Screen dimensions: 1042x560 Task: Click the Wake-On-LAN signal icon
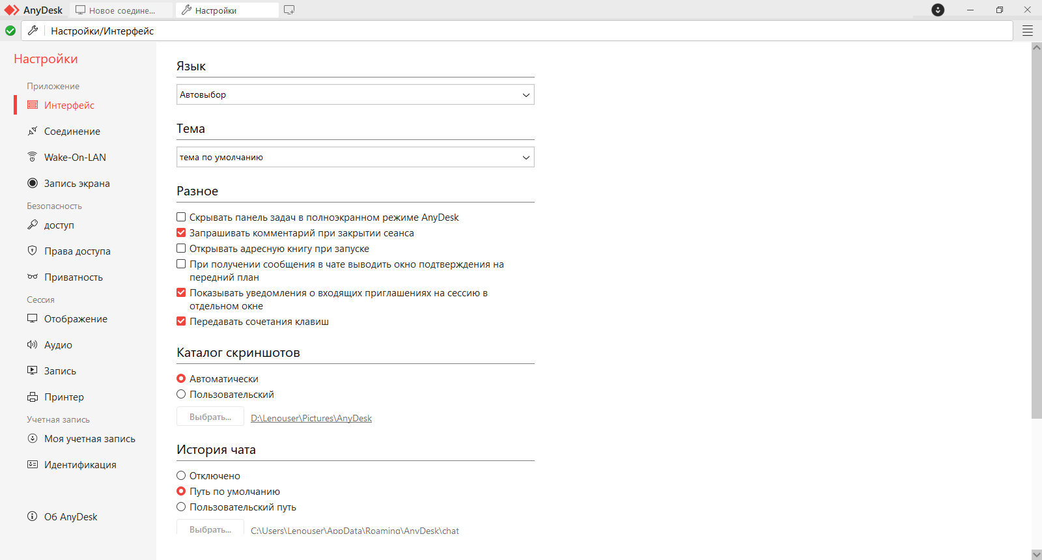coord(33,157)
